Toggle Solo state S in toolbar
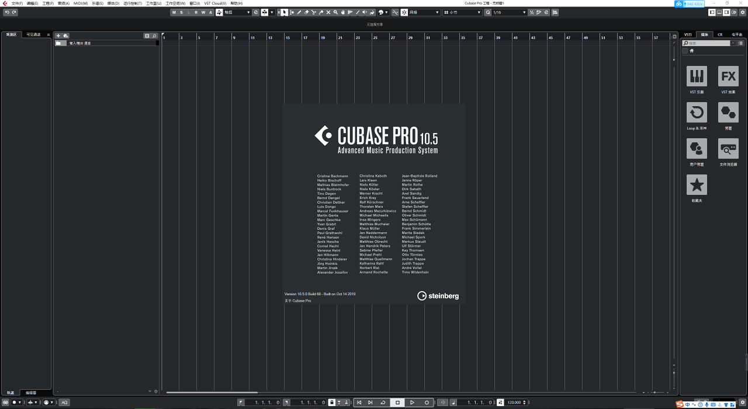This screenshot has width=748, height=409. tap(181, 12)
